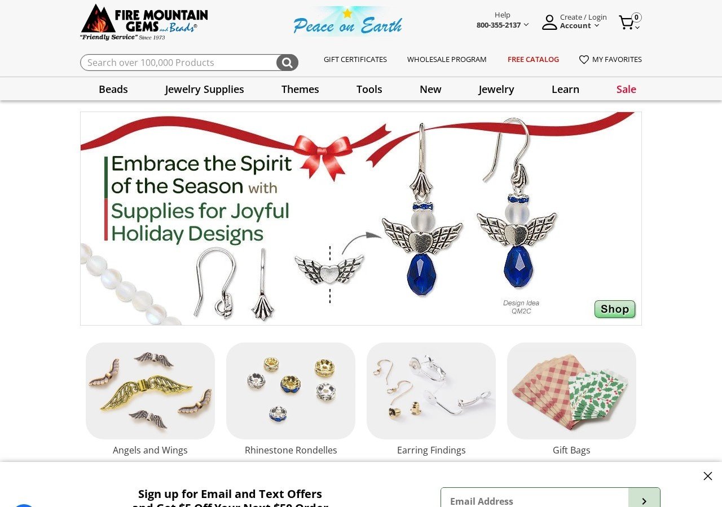Viewport: 722px width, 507px height.
Task: Expand the cart dropdown chevron
Action: (637, 28)
